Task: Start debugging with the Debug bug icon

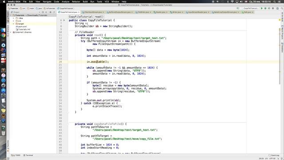Action: click(265, 8)
